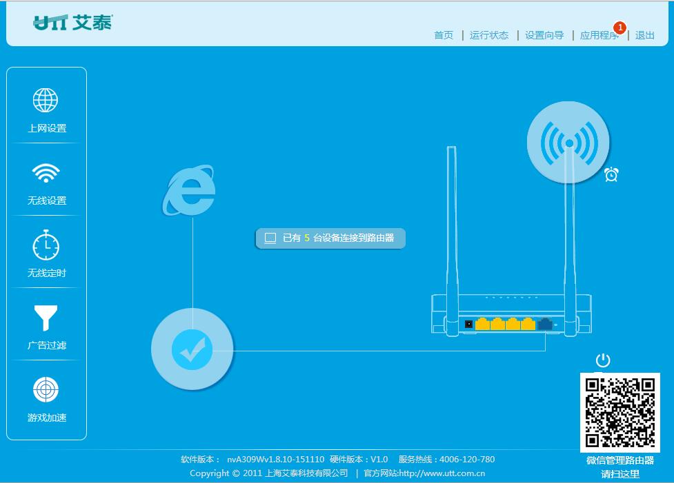Viewport: 674px width, 483px height.
Task: Open 上网设置 via the globe icon
Action: pos(45,99)
